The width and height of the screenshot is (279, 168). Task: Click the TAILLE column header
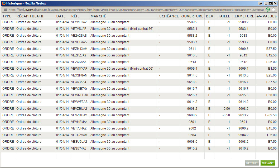(224, 16)
